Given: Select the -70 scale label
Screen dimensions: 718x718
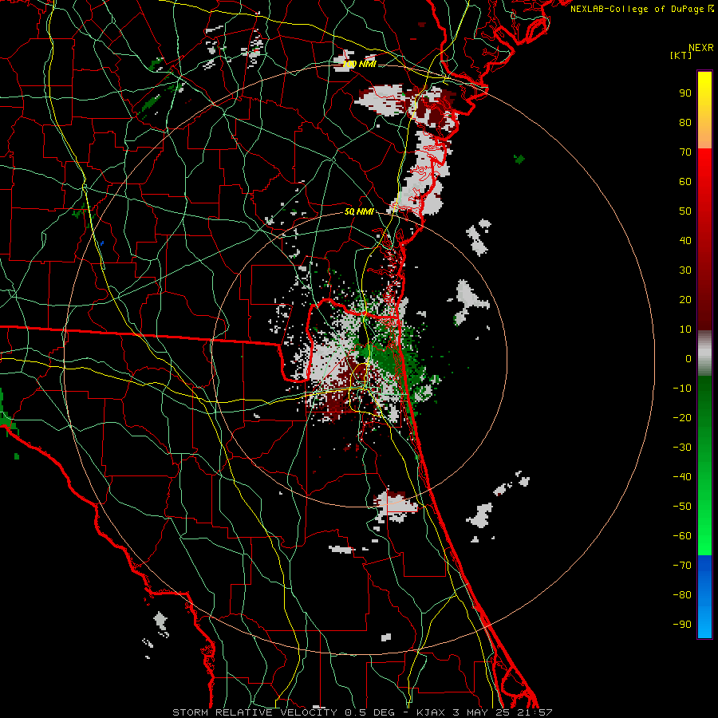Looking at the screenshot, I should pyautogui.click(x=682, y=566).
